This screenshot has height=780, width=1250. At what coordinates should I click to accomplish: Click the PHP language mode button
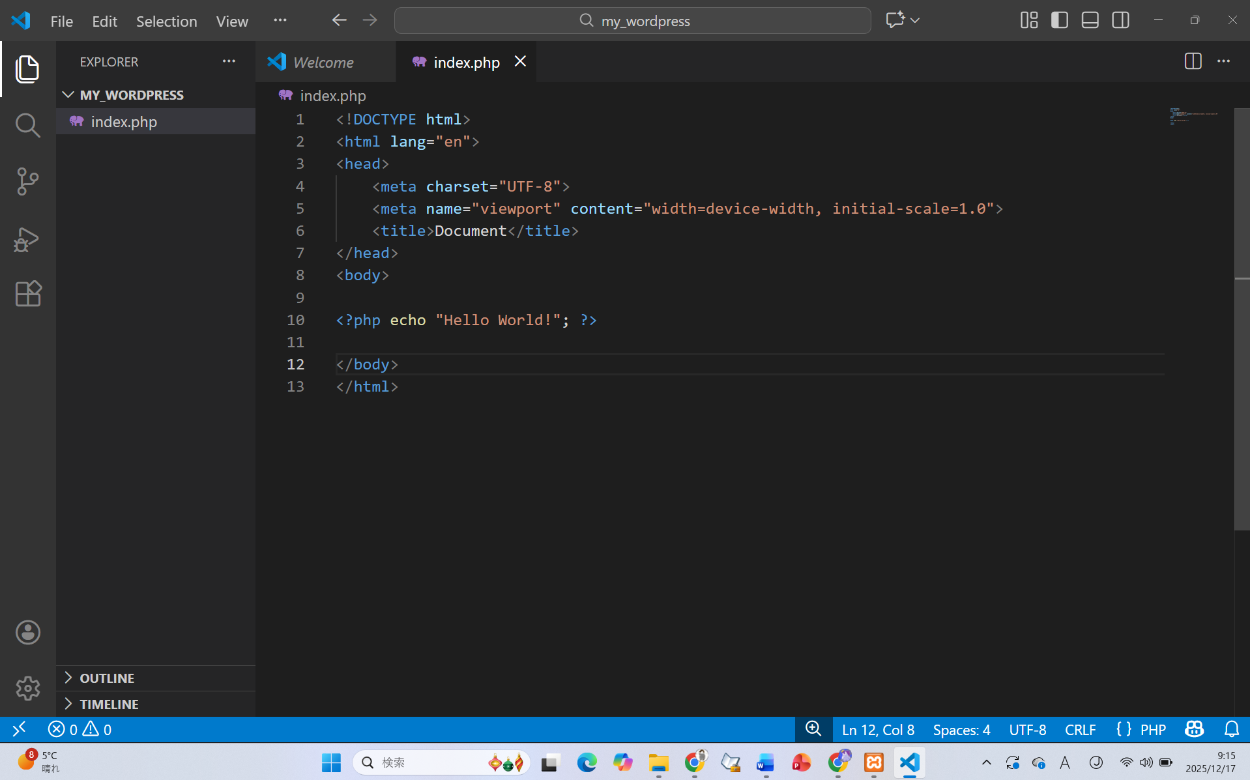point(1152,729)
